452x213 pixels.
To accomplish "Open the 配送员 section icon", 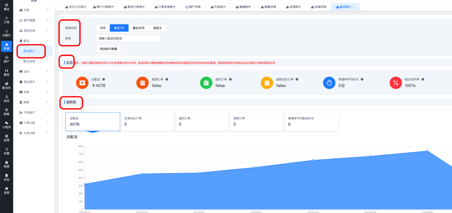I will [6, 85].
